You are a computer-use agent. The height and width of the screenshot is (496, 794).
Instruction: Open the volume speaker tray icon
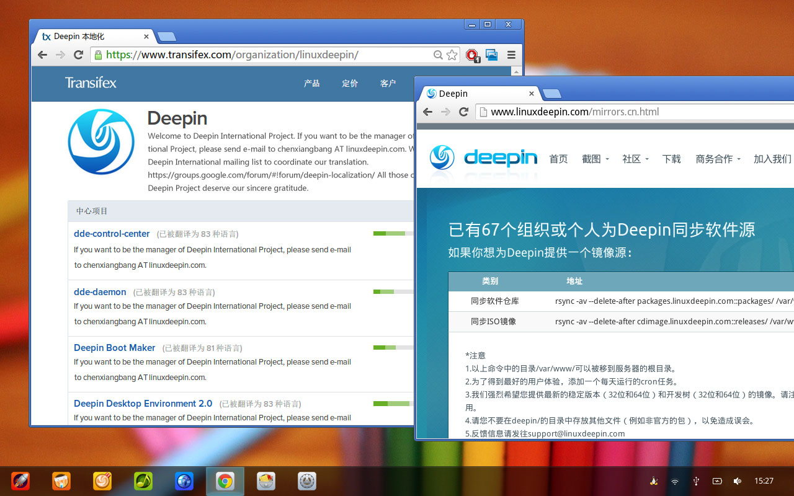[738, 481]
